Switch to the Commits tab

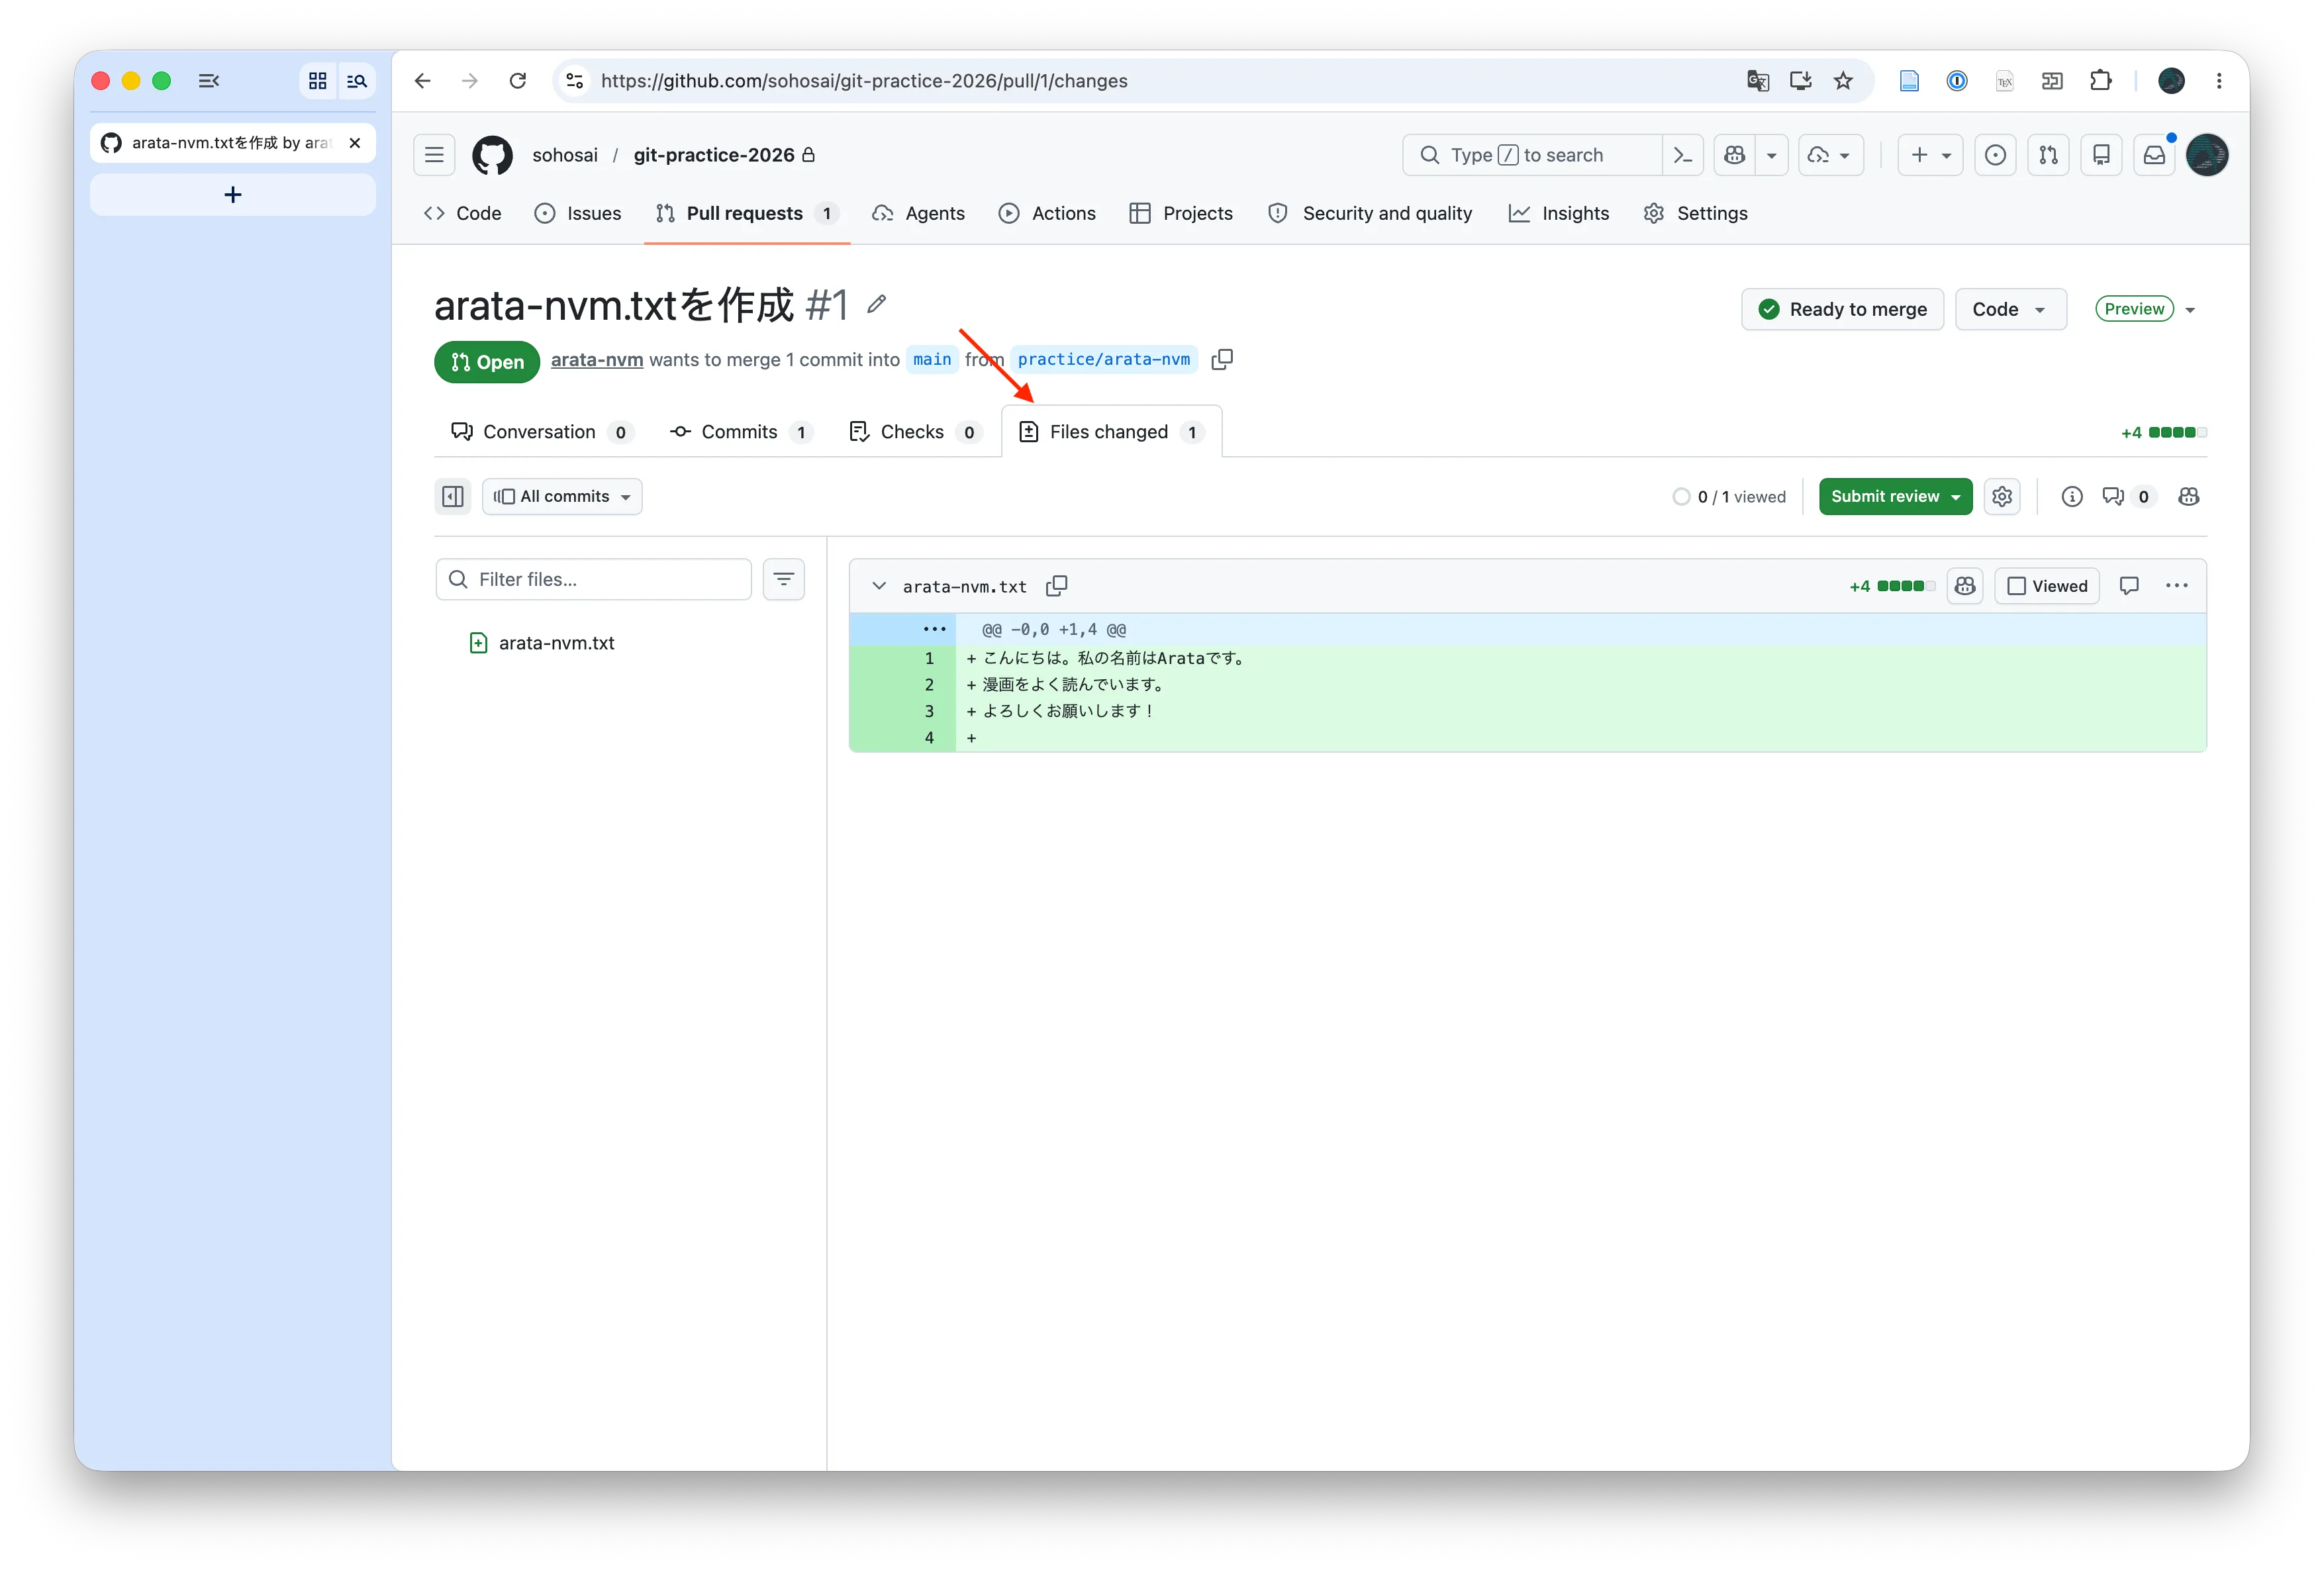point(740,432)
